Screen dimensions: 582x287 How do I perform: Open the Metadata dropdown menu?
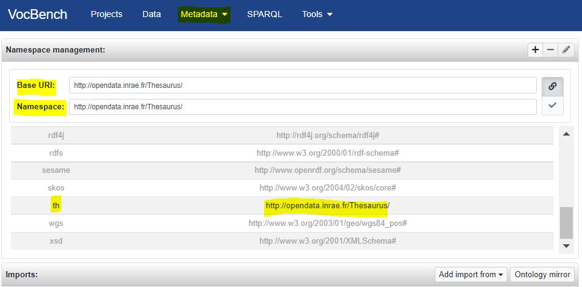pyautogui.click(x=204, y=14)
